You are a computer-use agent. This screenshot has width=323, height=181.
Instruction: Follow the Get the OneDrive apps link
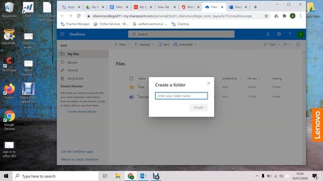click(x=77, y=151)
